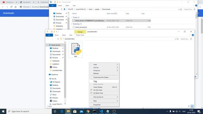Image resolution: width=203 pixels, height=114 pixels.
Task: Choose Paste in the context menu
Action: [104, 81]
